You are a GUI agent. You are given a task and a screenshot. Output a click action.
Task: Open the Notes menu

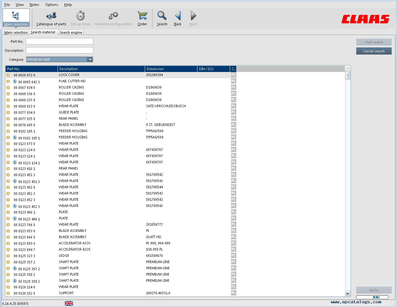[x=34, y=5]
